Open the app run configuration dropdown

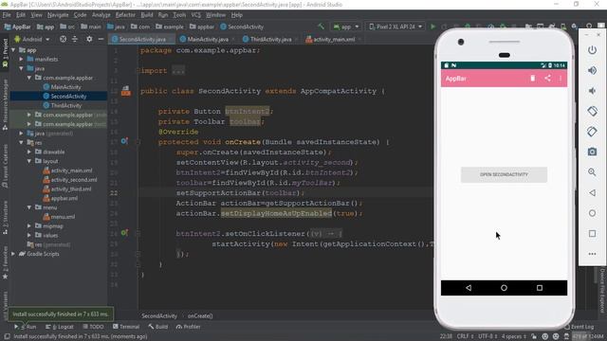click(x=346, y=27)
